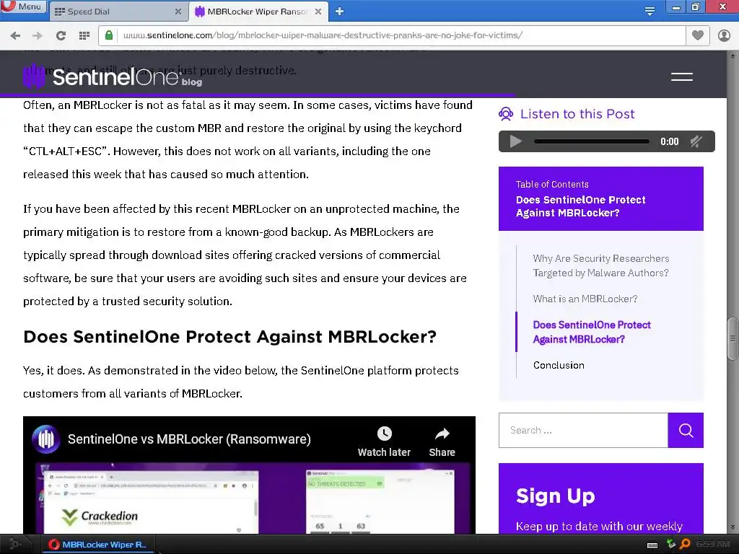Open the keyboard tray icon
Image resolution: width=739 pixels, height=554 pixels.
[652, 545]
